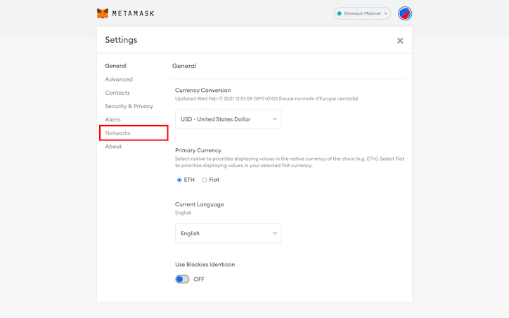Expand the English language dropdown
The image size is (509, 318).
(x=228, y=233)
